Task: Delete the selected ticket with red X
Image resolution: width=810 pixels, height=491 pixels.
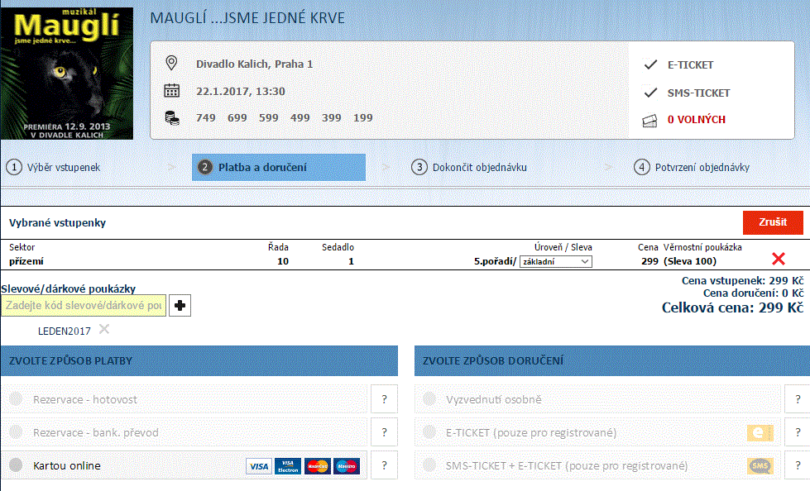Action: point(778,259)
